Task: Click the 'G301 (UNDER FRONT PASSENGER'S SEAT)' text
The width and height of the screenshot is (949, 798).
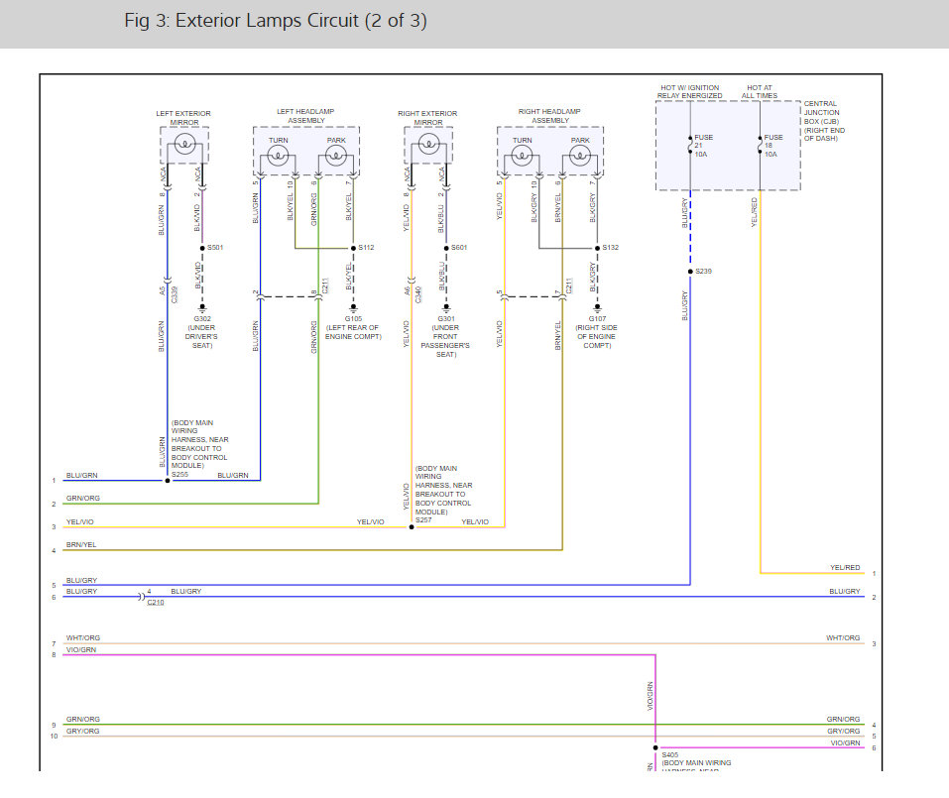Action: click(445, 336)
